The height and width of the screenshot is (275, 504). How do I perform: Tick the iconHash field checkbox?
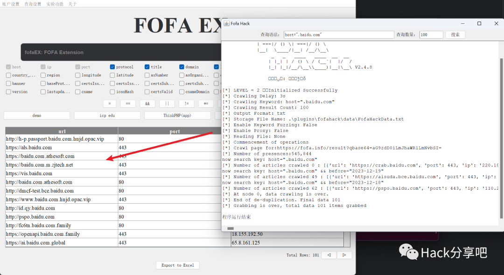(112, 92)
